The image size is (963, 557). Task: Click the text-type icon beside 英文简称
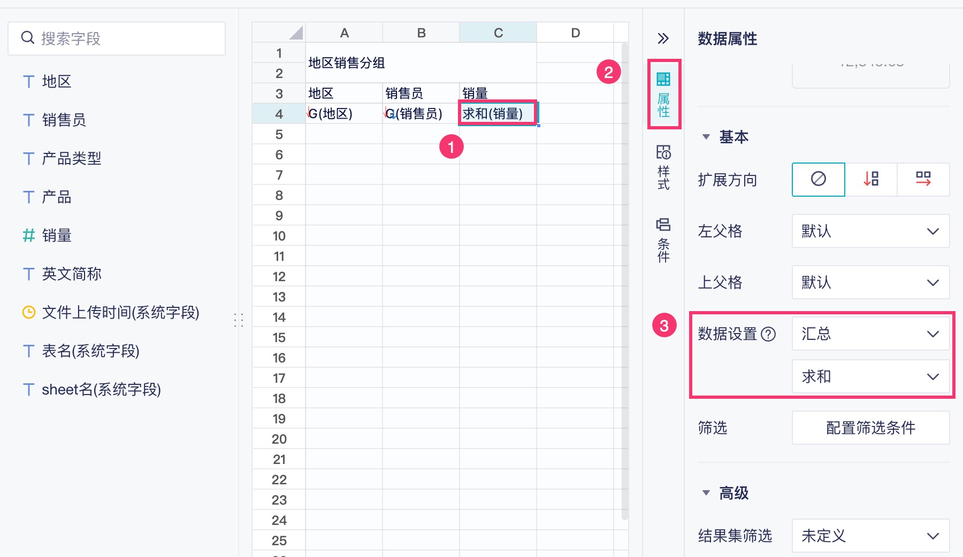pos(29,274)
